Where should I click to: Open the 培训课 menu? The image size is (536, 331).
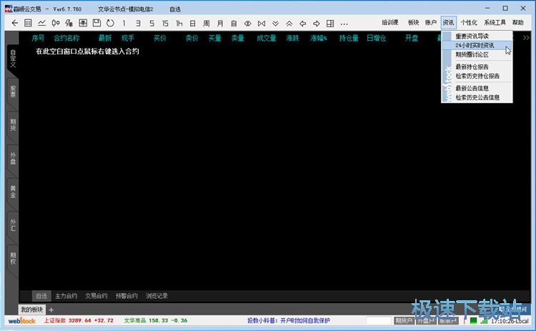click(390, 23)
